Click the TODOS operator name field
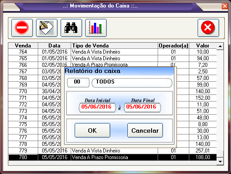This screenshot has width=231, height=174. tap(132, 82)
